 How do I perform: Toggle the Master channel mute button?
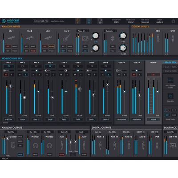(x=154, y=75)
